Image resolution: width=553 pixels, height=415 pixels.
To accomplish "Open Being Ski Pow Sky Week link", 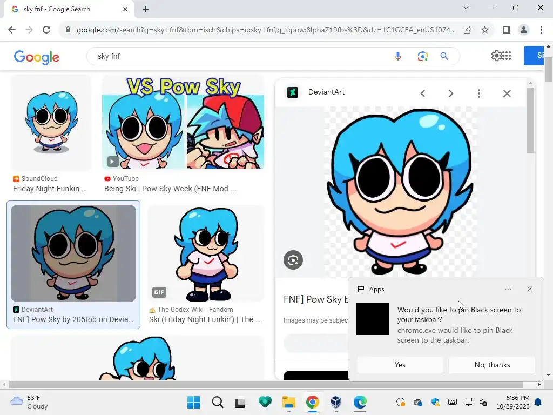I will click(x=170, y=189).
